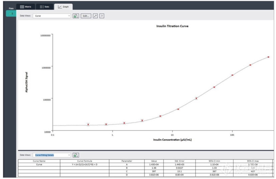Switch to the Matrix tab

26,7
